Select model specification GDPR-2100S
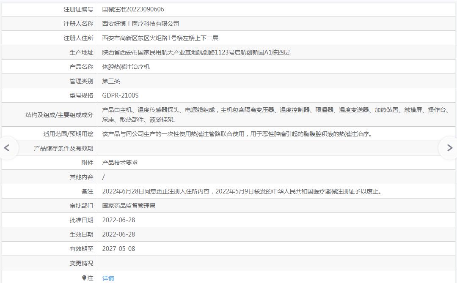The height and width of the screenshot is (283, 457). point(120,95)
